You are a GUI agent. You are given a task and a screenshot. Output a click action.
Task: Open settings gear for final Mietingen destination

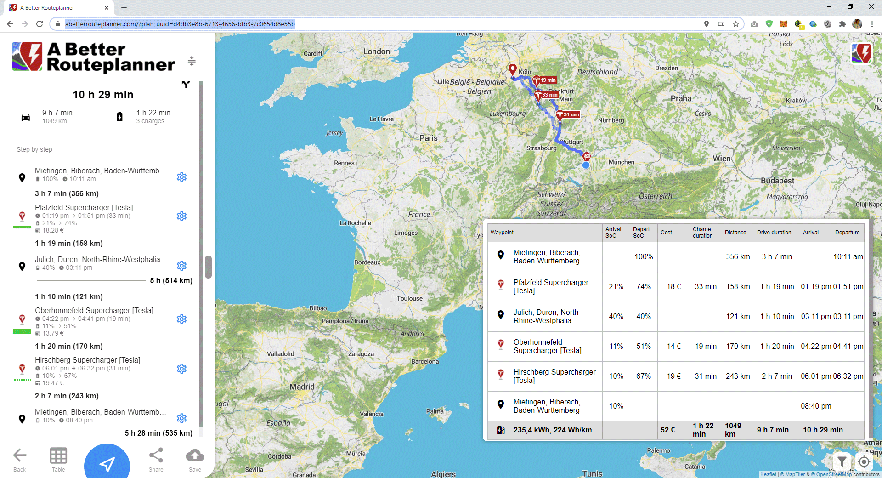point(182,418)
